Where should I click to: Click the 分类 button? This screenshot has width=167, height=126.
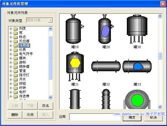click(30, 115)
